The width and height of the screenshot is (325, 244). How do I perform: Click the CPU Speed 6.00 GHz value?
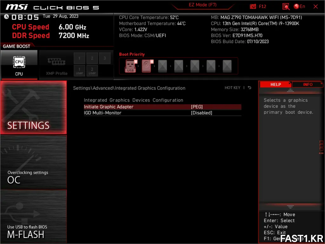(72, 27)
